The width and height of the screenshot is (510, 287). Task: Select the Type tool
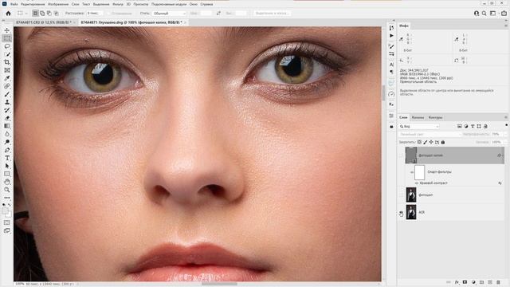(7, 158)
